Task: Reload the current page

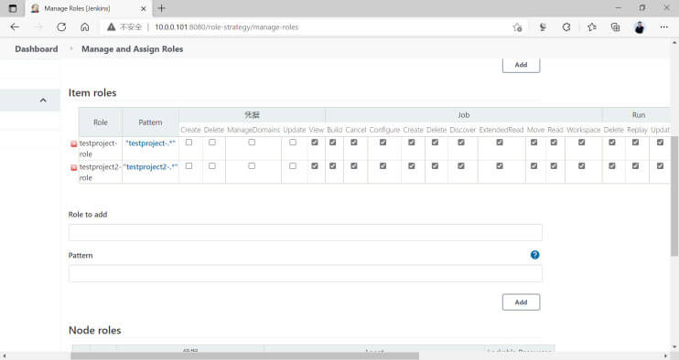Action: pyautogui.click(x=61, y=26)
